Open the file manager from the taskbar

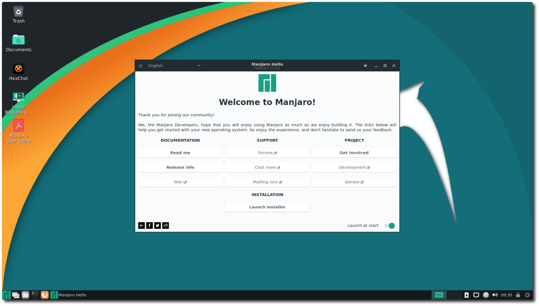[x=24, y=295]
